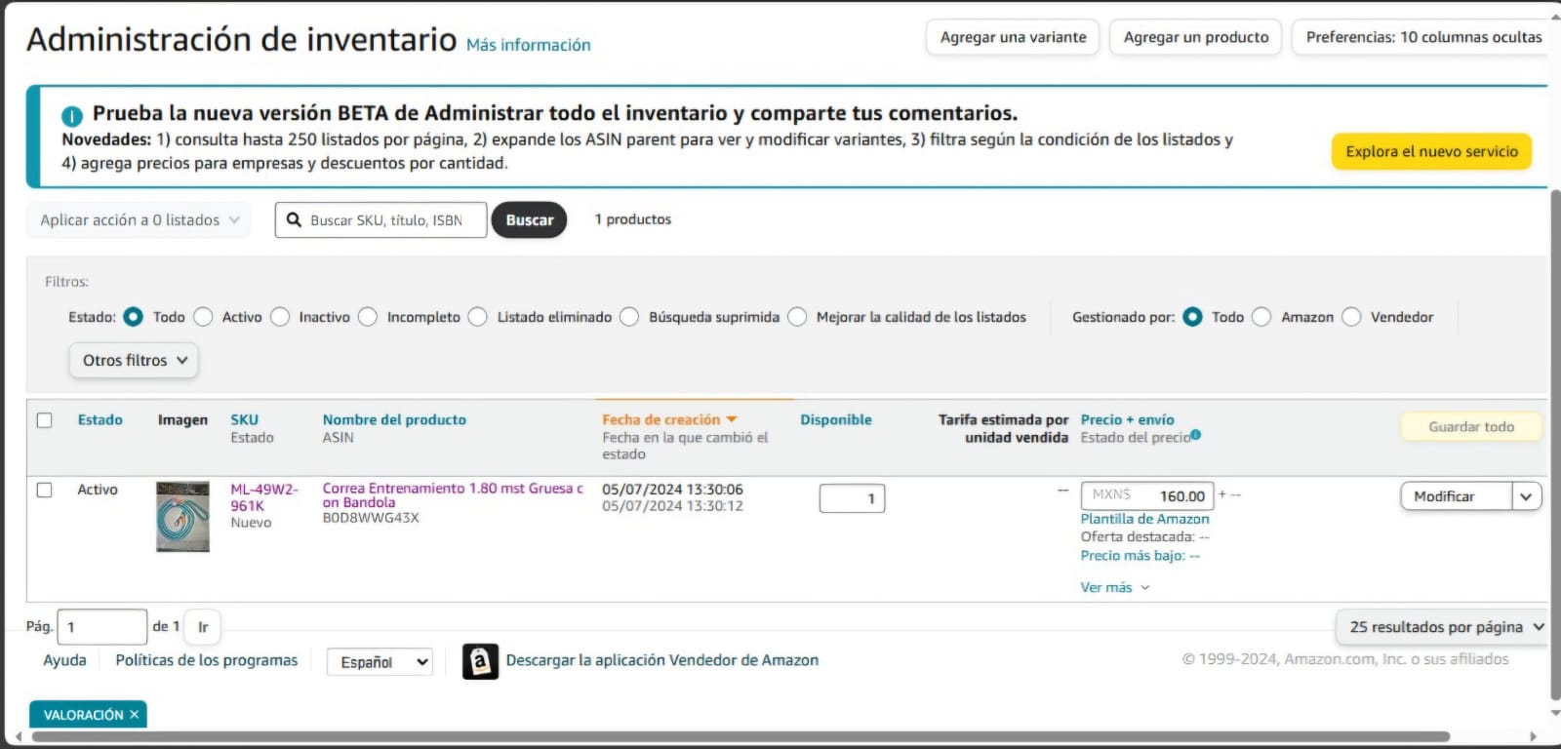Viewport: 1561px width, 749px height.
Task: Sort by the Estado column header
Action: [100, 420]
